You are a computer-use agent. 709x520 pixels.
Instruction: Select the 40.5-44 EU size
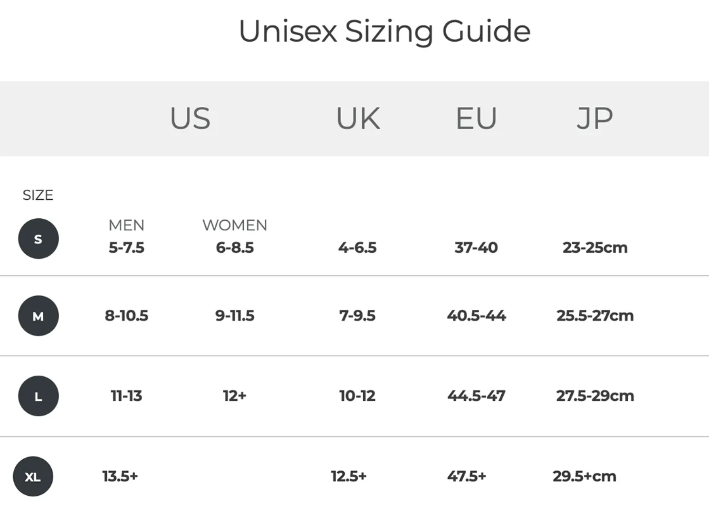click(476, 316)
